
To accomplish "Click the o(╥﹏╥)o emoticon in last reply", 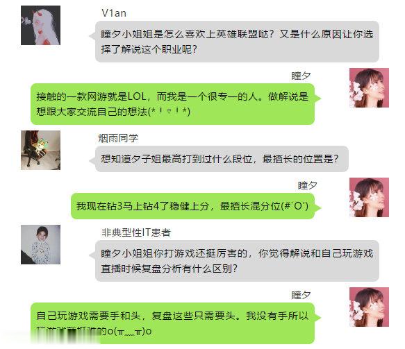I will (129, 331).
